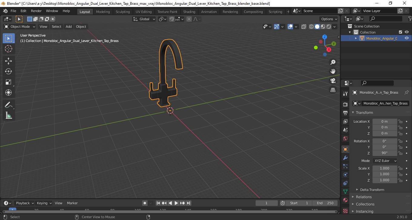
Task: Open Physics properties tab icon
Action: (x=345, y=175)
